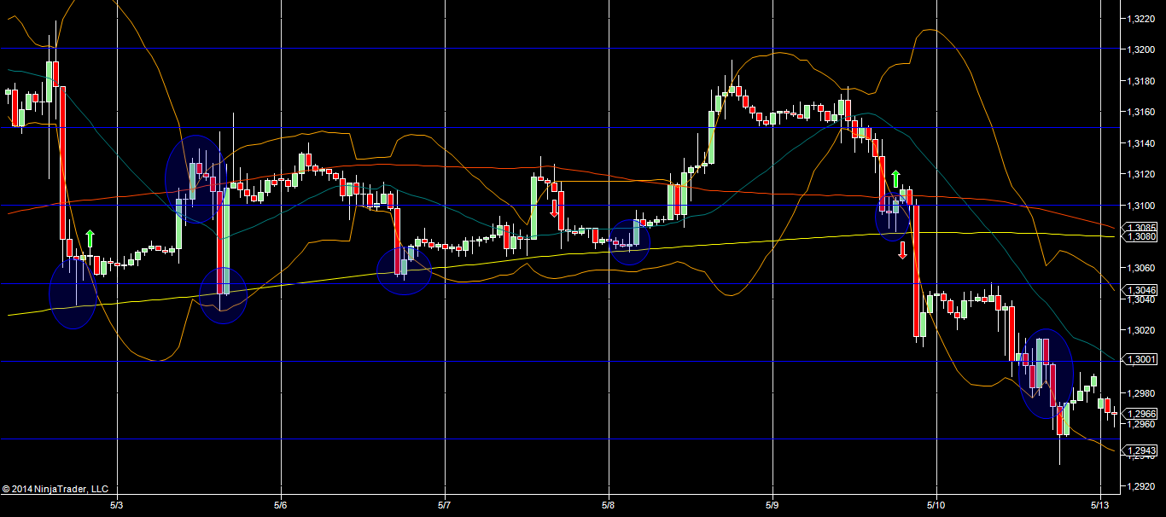Select the red down arrow after 5/7
This screenshot has height=517, width=1166.
point(554,207)
